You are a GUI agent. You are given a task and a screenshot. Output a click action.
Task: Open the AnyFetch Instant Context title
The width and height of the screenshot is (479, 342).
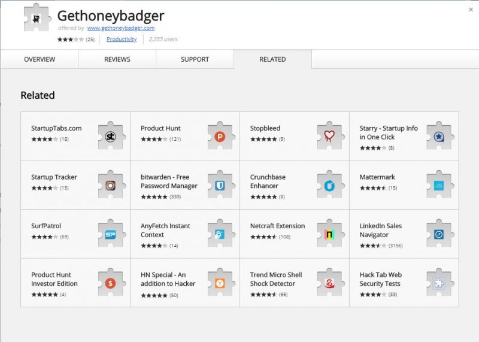165,230
